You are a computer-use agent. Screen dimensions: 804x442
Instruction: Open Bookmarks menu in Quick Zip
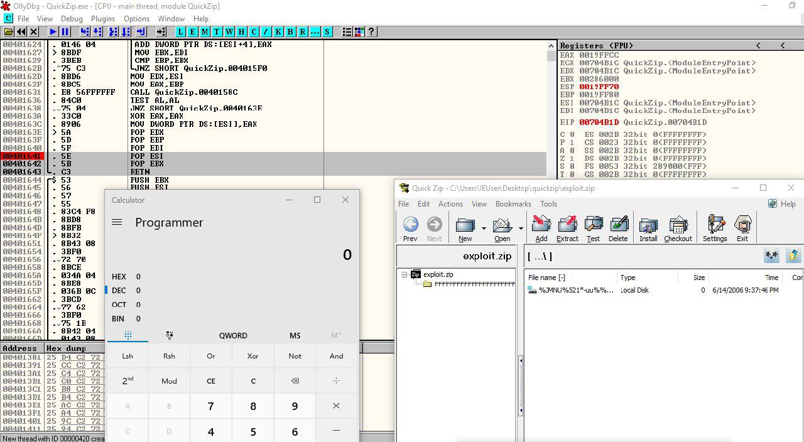tap(513, 204)
